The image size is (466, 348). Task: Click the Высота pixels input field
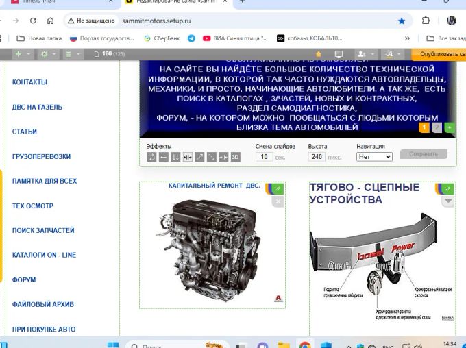[x=317, y=157]
